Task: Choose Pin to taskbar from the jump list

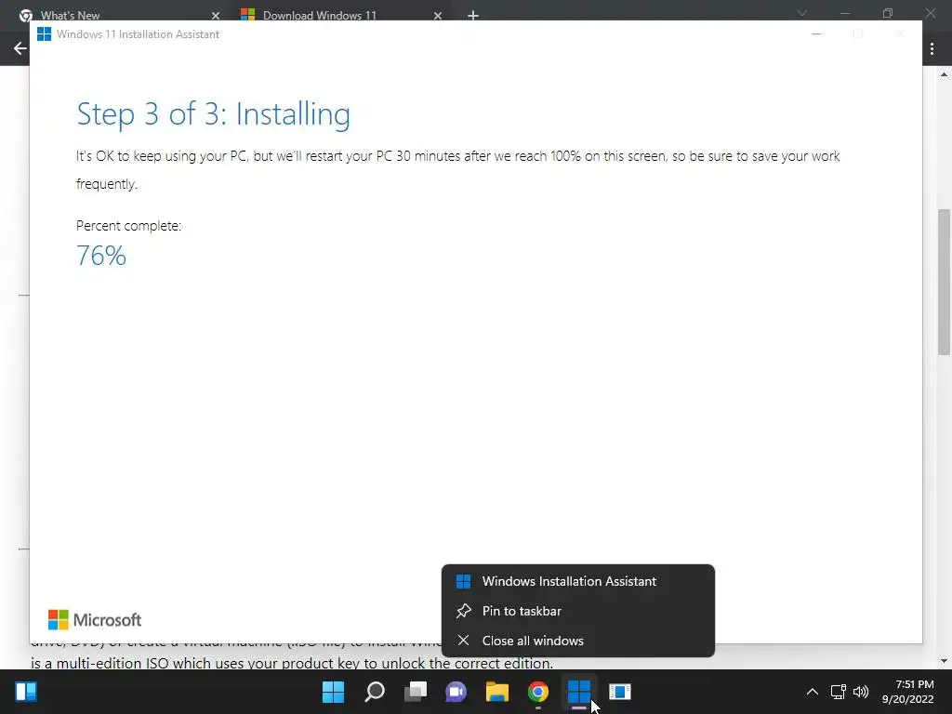Action: tap(578, 611)
